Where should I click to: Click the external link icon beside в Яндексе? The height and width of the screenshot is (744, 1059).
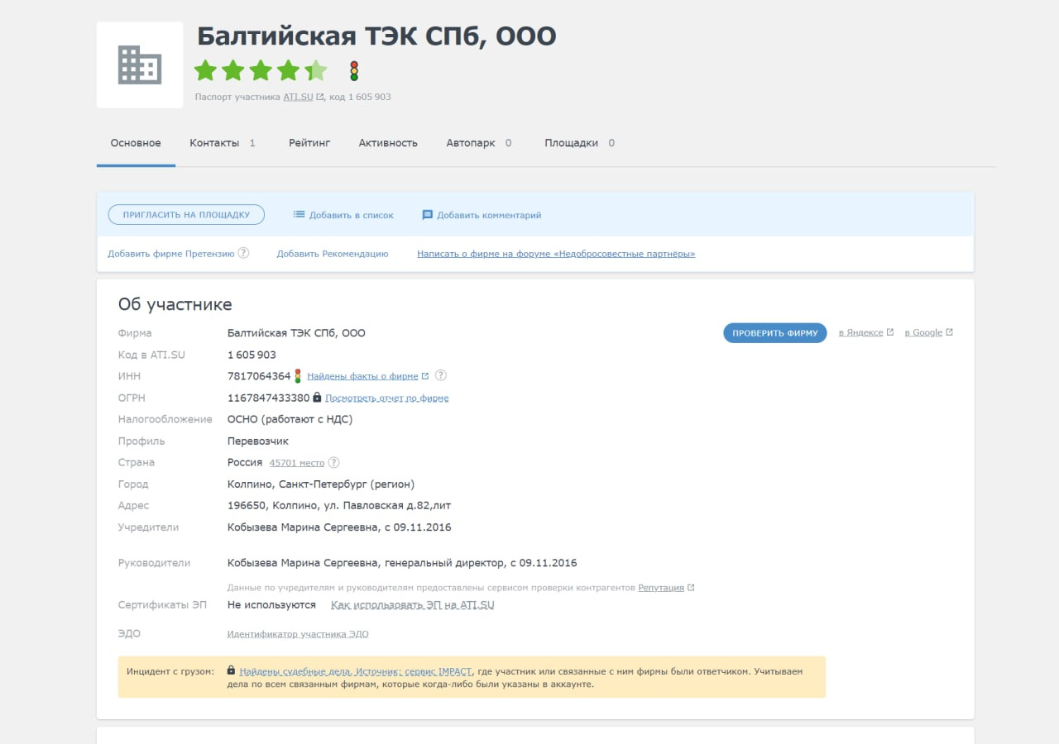[890, 332]
